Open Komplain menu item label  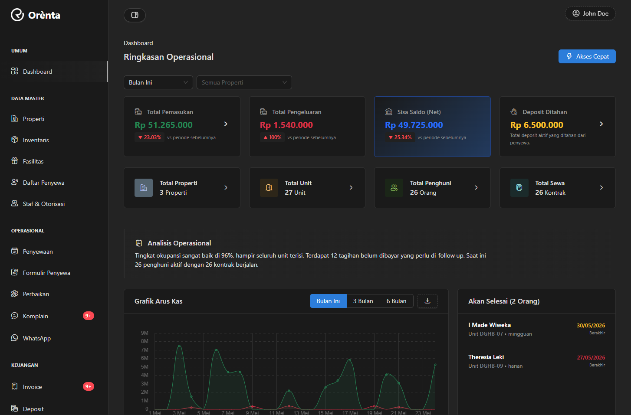point(36,316)
